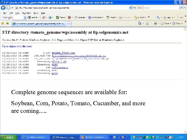Open the File menu
Image resolution: width=187 pixels, height=140 pixels.
click(5, 13)
